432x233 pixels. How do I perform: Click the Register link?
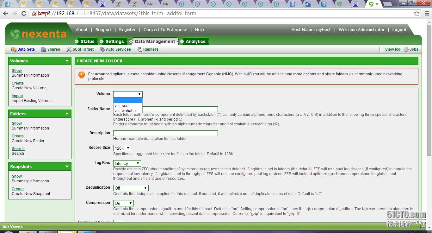pos(127,29)
